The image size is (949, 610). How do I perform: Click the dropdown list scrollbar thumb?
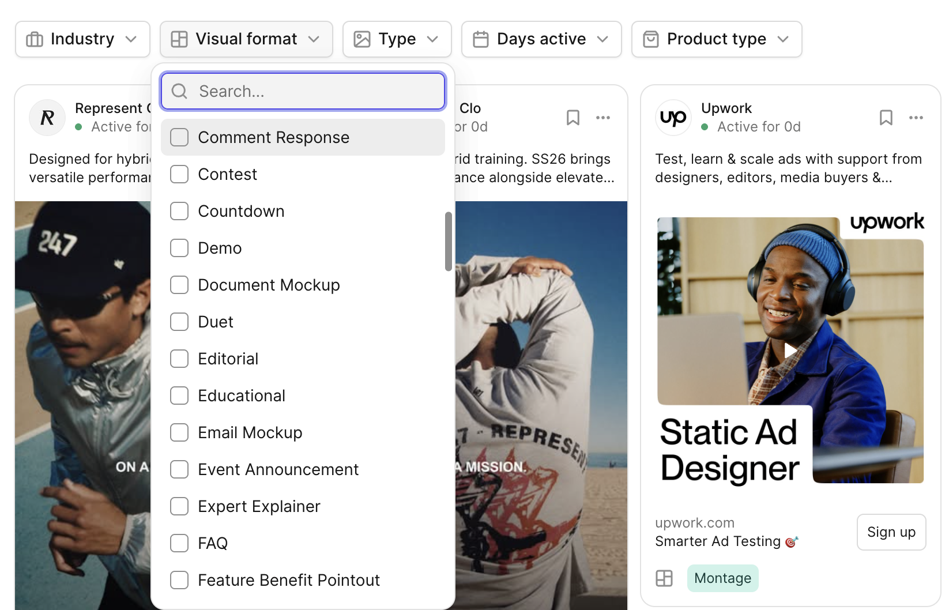(x=448, y=241)
